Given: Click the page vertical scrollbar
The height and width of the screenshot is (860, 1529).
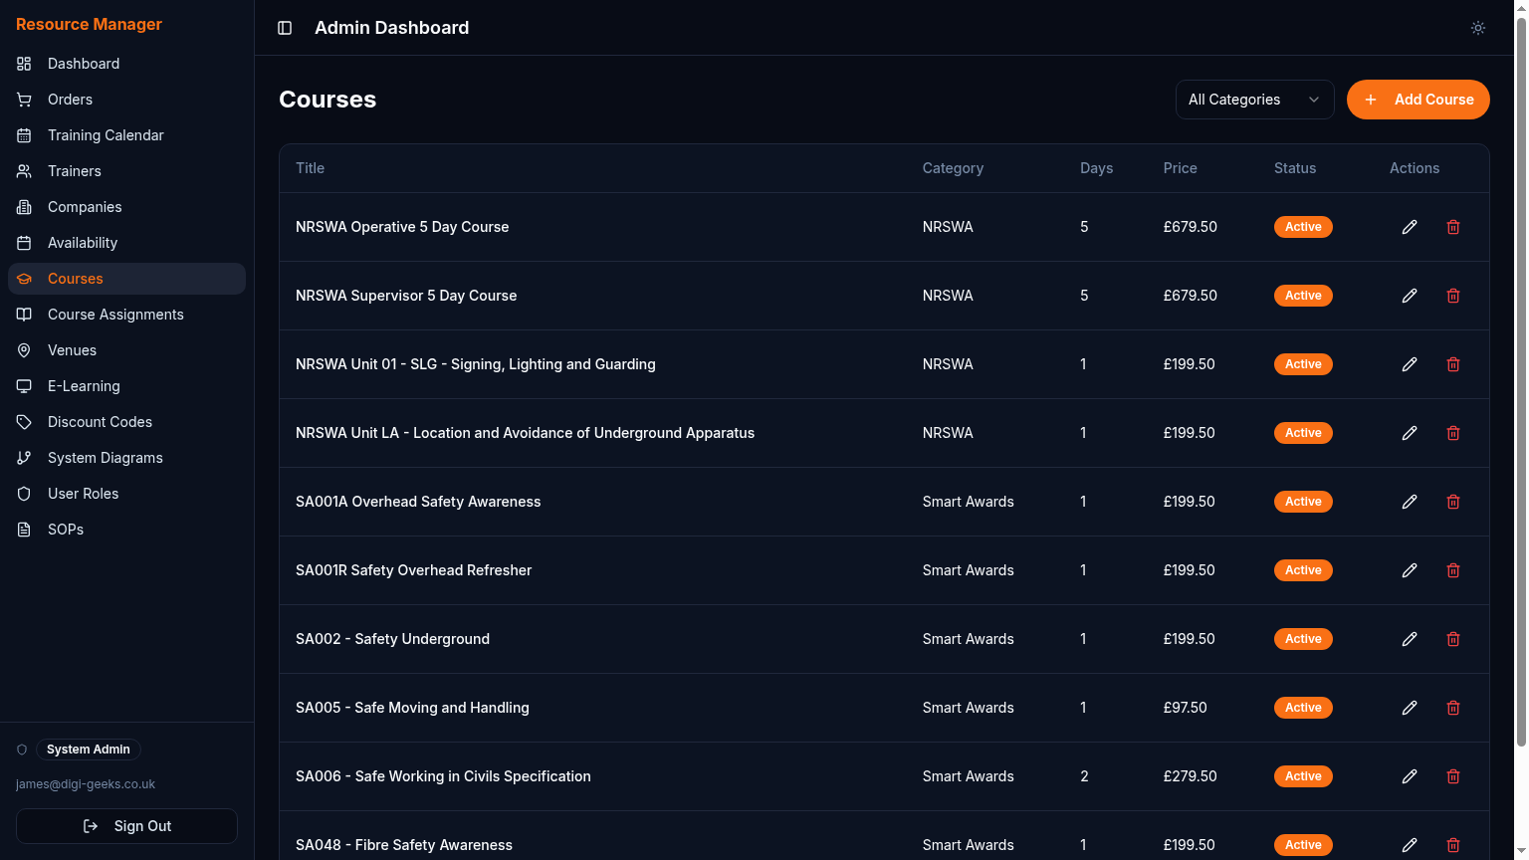Looking at the screenshot, I should click(x=1521, y=383).
